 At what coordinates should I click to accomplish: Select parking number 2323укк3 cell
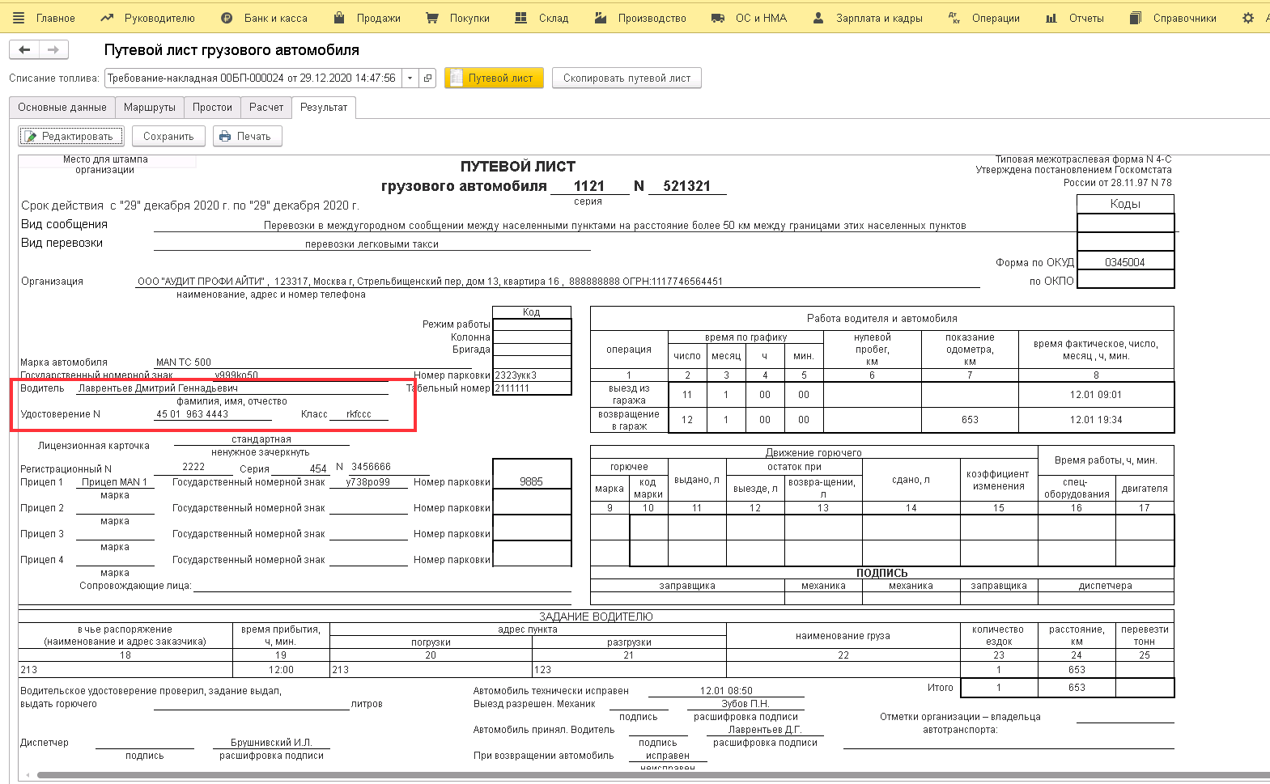[x=532, y=375]
